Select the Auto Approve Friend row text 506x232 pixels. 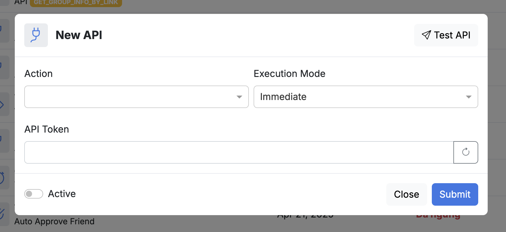click(54, 221)
